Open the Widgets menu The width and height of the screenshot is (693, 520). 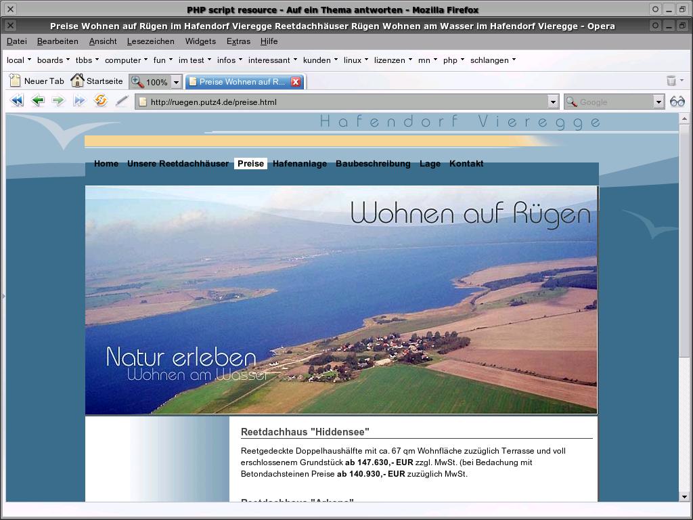200,41
